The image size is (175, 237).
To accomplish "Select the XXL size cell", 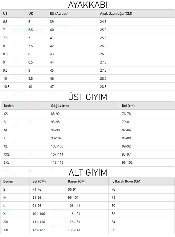I will 7,154.
